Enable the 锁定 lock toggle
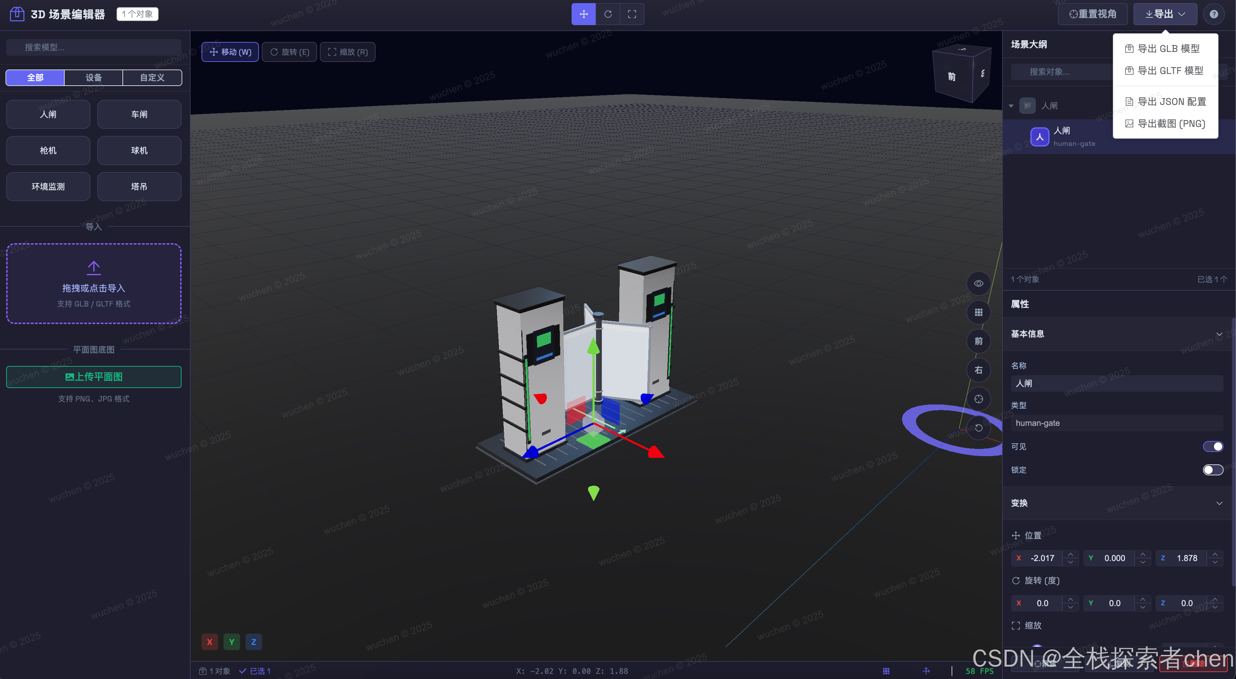This screenshot has height=679, width=1236. tap(1213, 470)
